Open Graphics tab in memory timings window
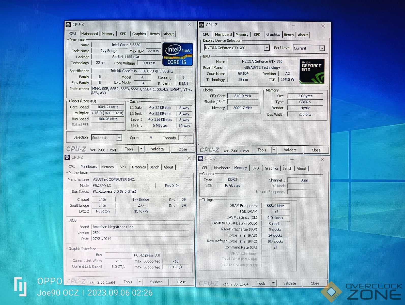The width and height of the screenshot is (405, 305). tap(271, 168)
